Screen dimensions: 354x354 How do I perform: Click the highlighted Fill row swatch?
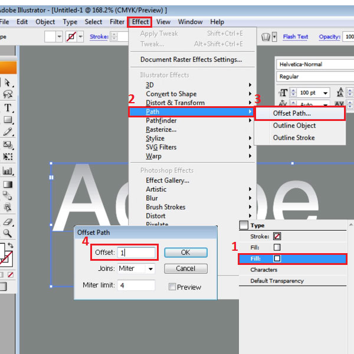click(x=277, y=258)
